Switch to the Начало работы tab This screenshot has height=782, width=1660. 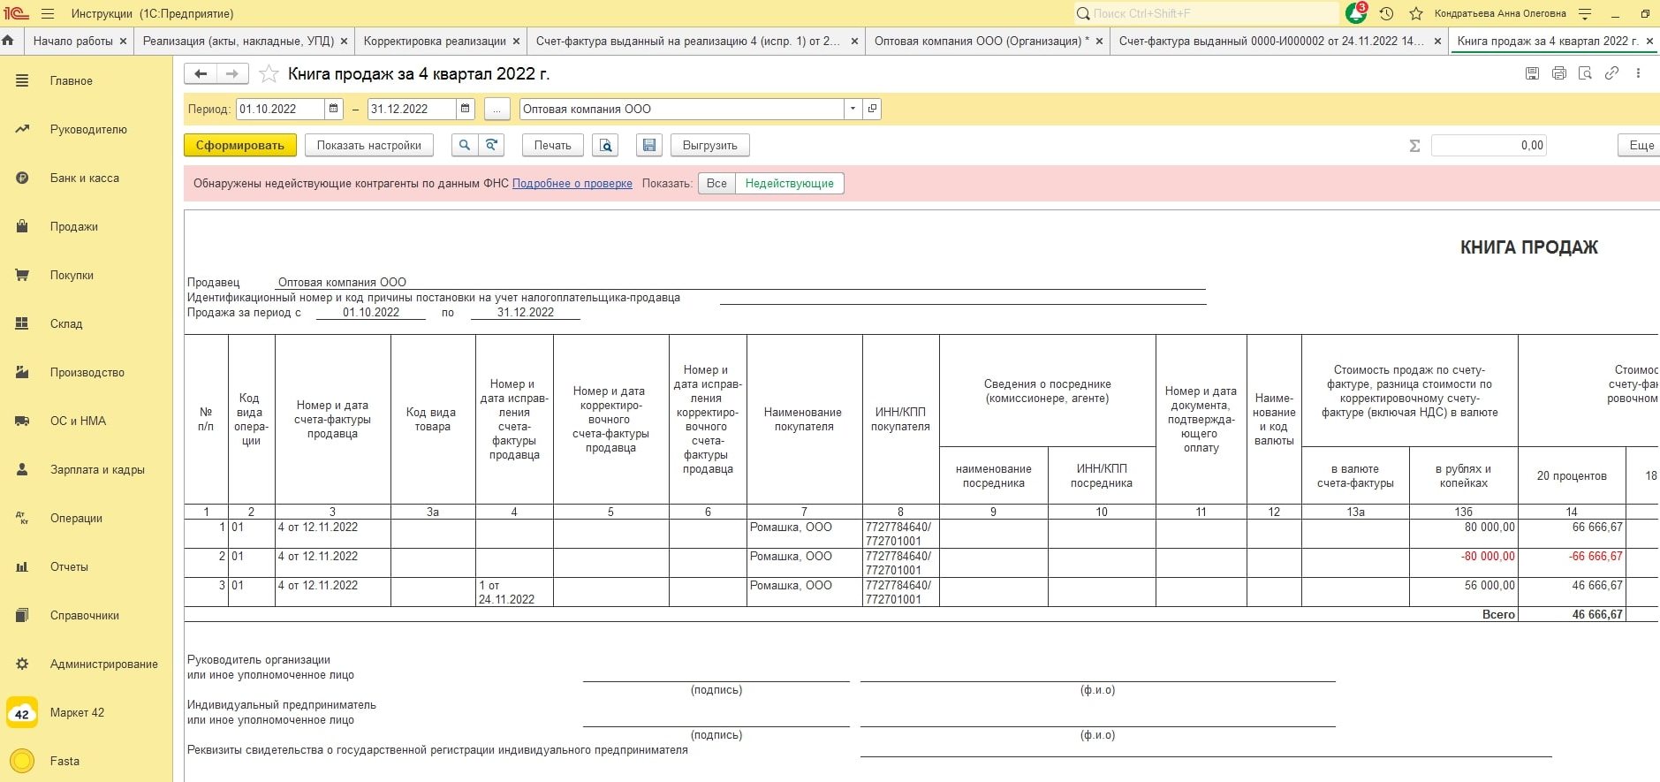[72, 41]
